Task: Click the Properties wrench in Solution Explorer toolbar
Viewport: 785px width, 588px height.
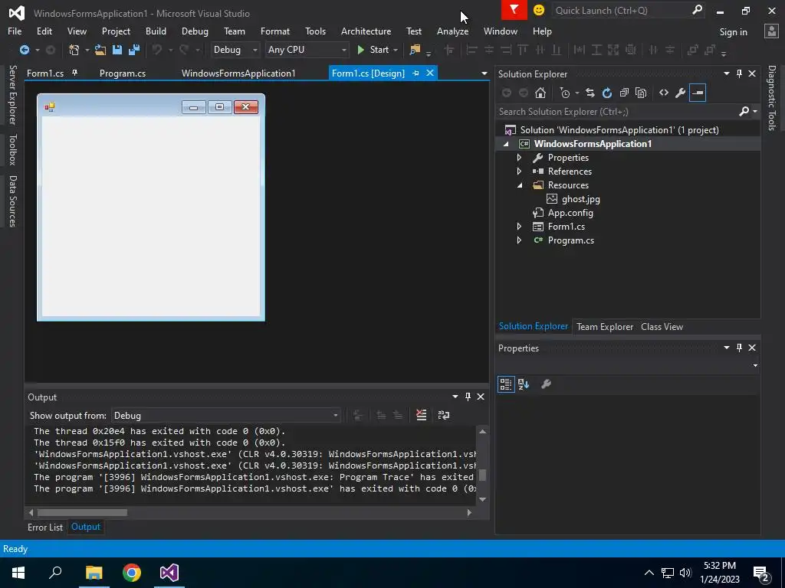Action: (x=681, y=93)
